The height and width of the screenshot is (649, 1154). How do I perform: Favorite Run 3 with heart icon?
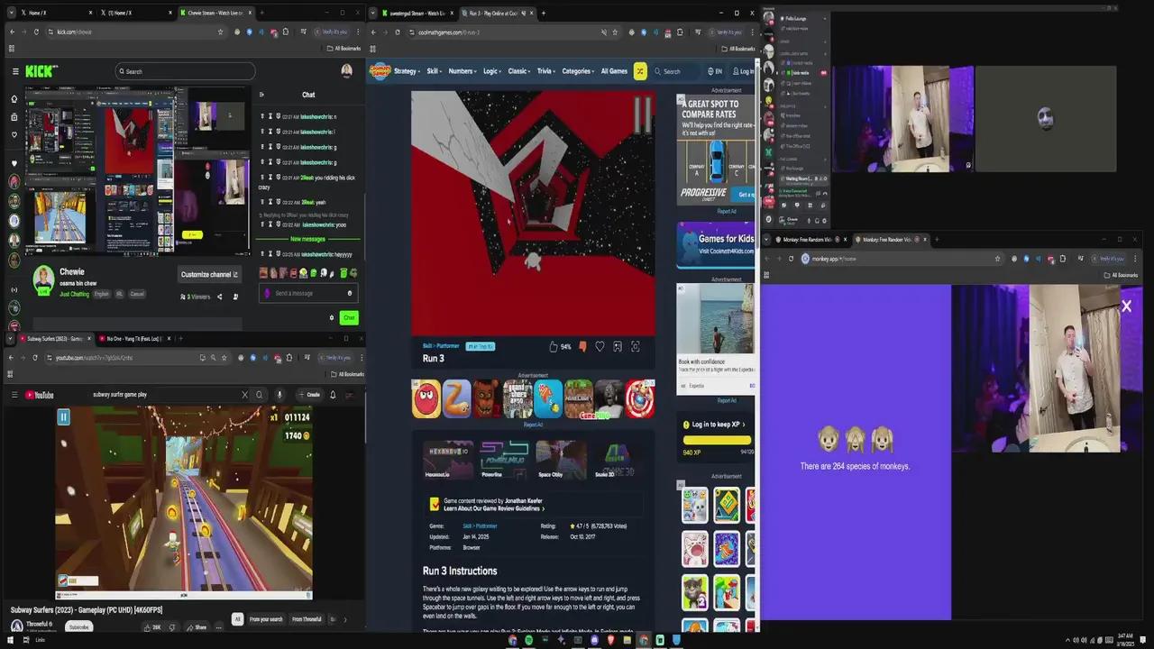(x=600, y=346)
